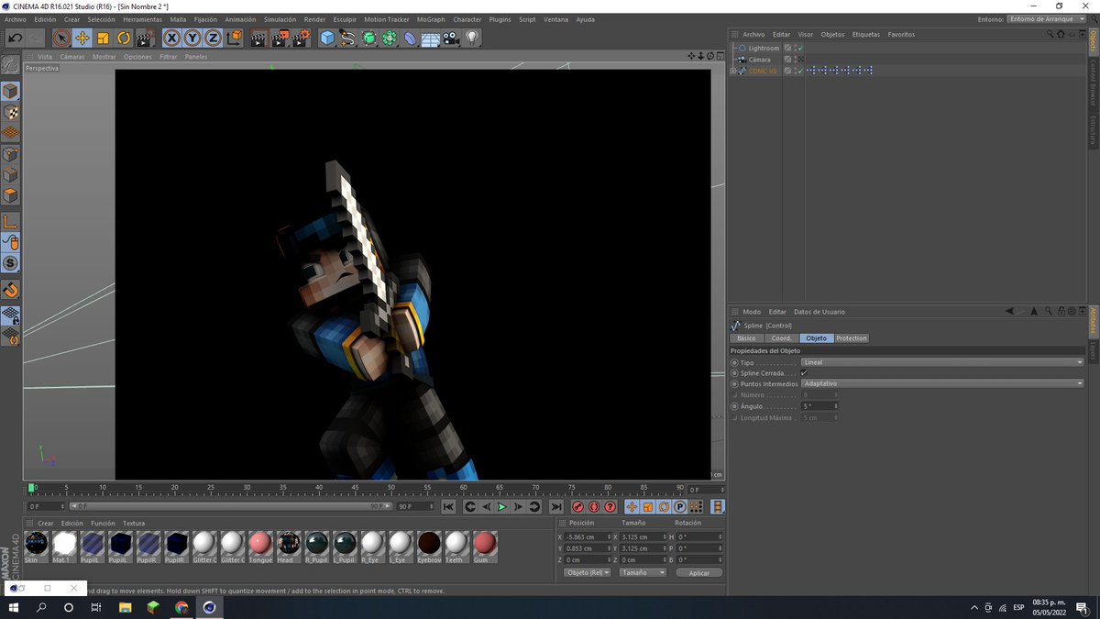
Task: Open Puntos Intermedios dropdown set to Adaptativo
Action: click(942, 383)
